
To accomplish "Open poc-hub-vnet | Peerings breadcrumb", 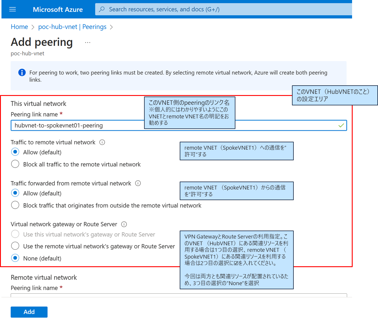I will point(72,27).
